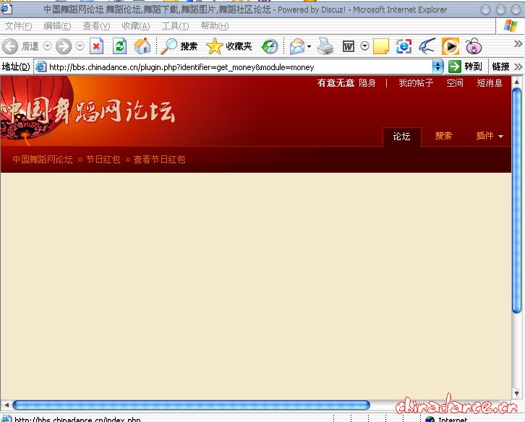This screenshot has width=525, height=422.
Task: Open the View (查看) menu
Action: click(96, 26)
